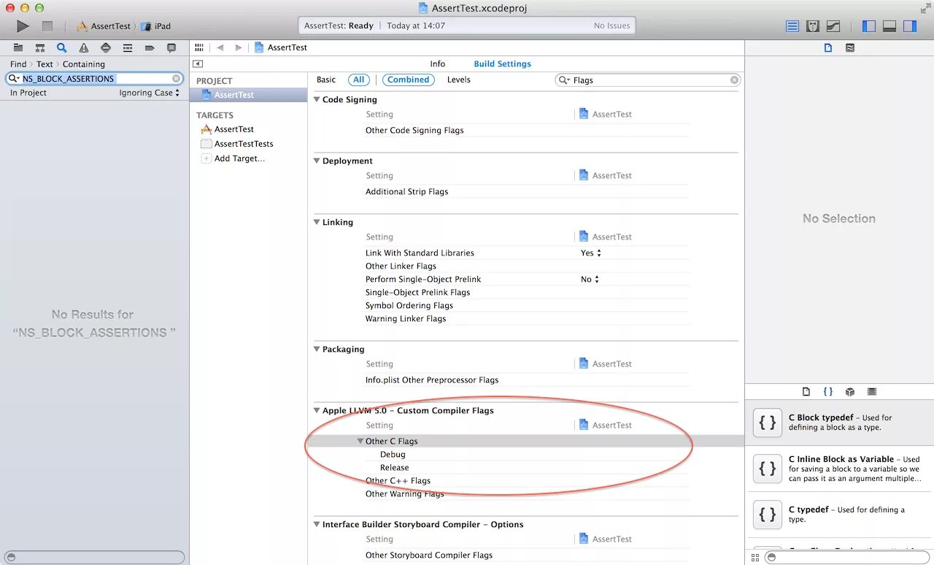This screenshot has height=565, width=934.
Task: Switch to the Build Settings tab
Action: [x=503, y=64]
